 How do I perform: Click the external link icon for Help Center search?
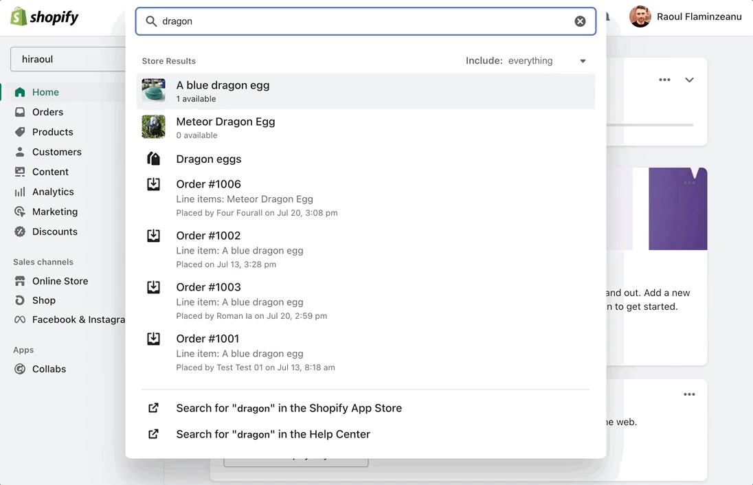153,434
